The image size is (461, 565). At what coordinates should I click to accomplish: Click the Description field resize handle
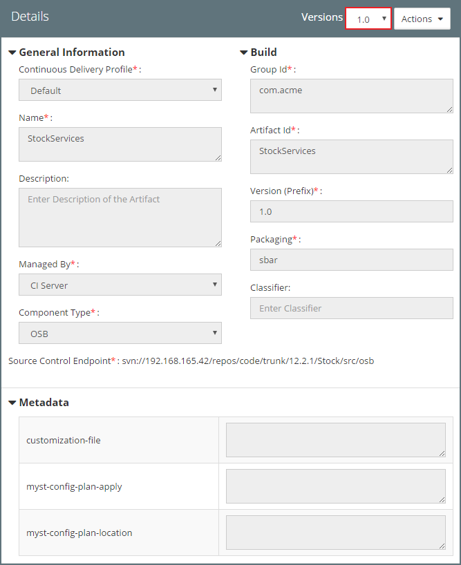pos(218,242)
